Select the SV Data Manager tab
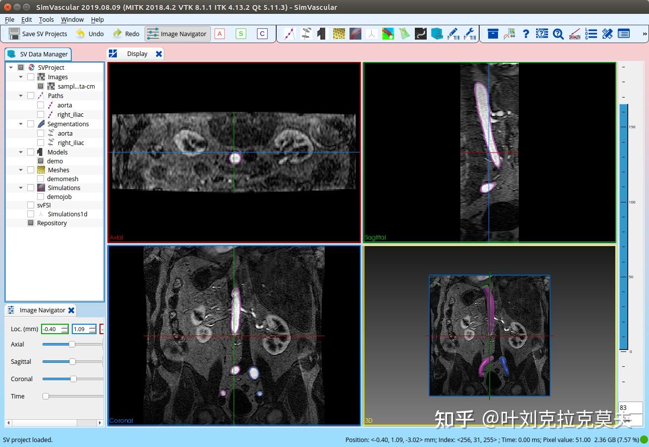649x447 pixels. [x=38, y=54]
